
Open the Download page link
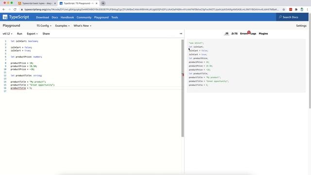[42, 17]
